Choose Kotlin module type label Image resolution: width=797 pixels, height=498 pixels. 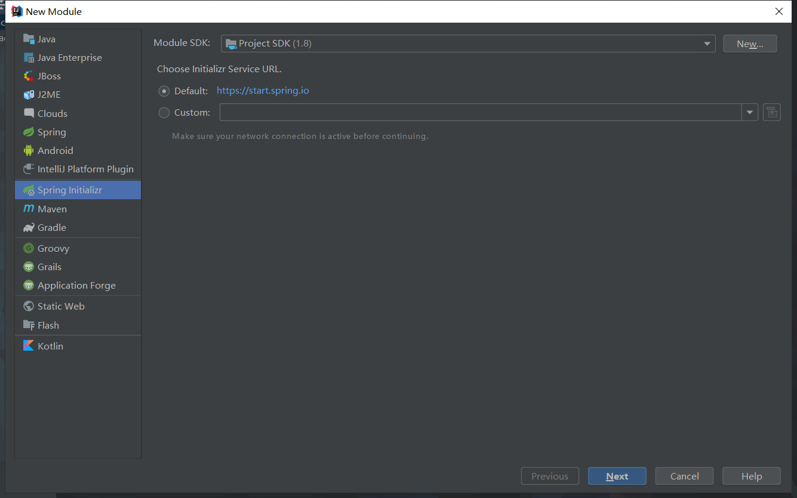pyautogui.click(x=50, y=346)
